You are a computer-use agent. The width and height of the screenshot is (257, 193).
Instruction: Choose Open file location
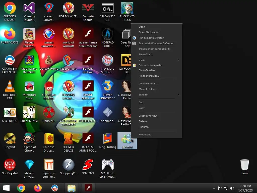(x=157, y=32)
